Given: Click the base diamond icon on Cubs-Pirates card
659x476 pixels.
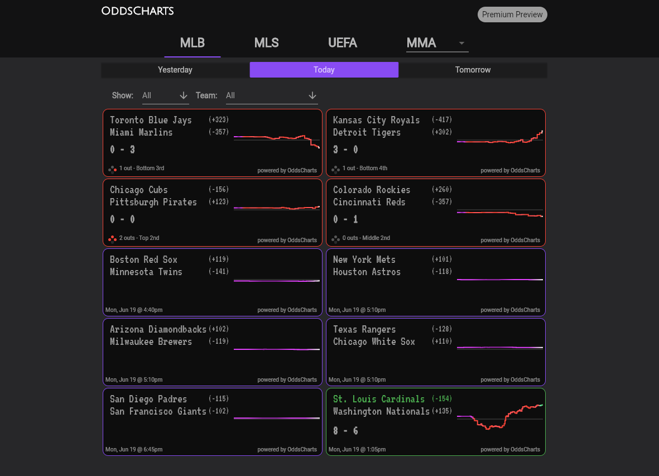Looking at the screenshot, I should [x=112, y=238].
